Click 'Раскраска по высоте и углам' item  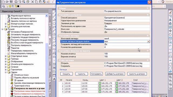pyautogui.click(x=29, y=88)
